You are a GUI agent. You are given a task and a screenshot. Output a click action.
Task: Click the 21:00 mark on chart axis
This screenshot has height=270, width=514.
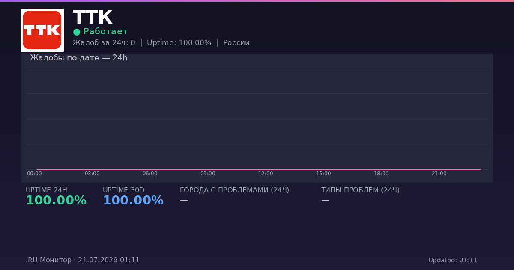point(439,174)
